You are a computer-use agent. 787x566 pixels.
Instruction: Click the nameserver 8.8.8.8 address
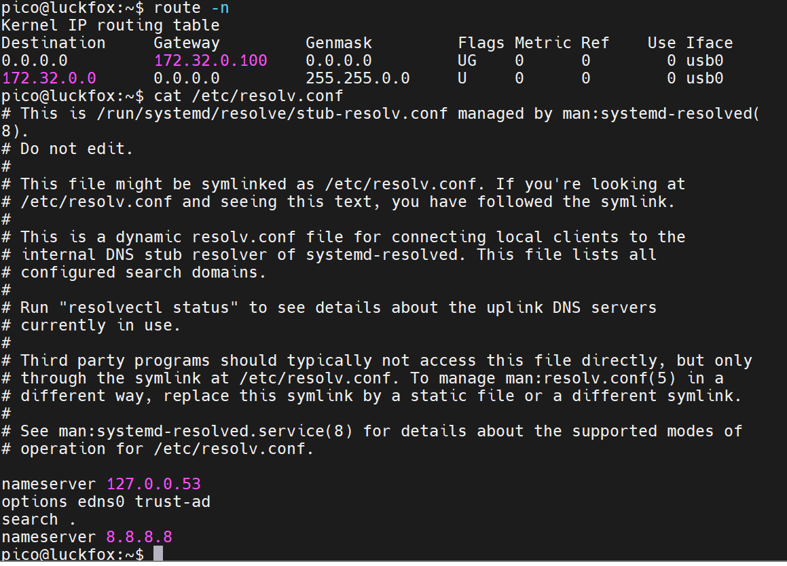click(x=139, y=537)
